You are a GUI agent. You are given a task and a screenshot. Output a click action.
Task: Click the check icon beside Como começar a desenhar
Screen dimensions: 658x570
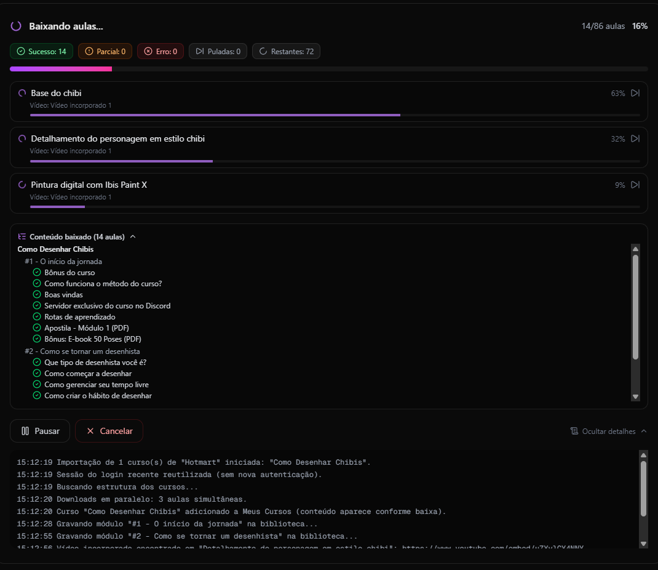(37, 374)
